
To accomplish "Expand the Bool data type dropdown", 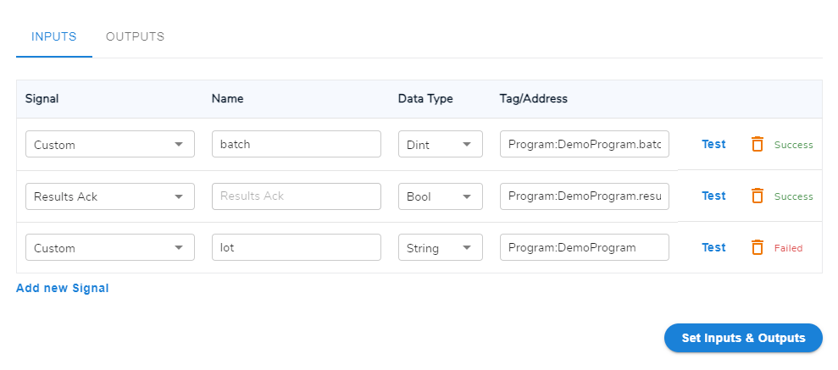I will 441,196.
